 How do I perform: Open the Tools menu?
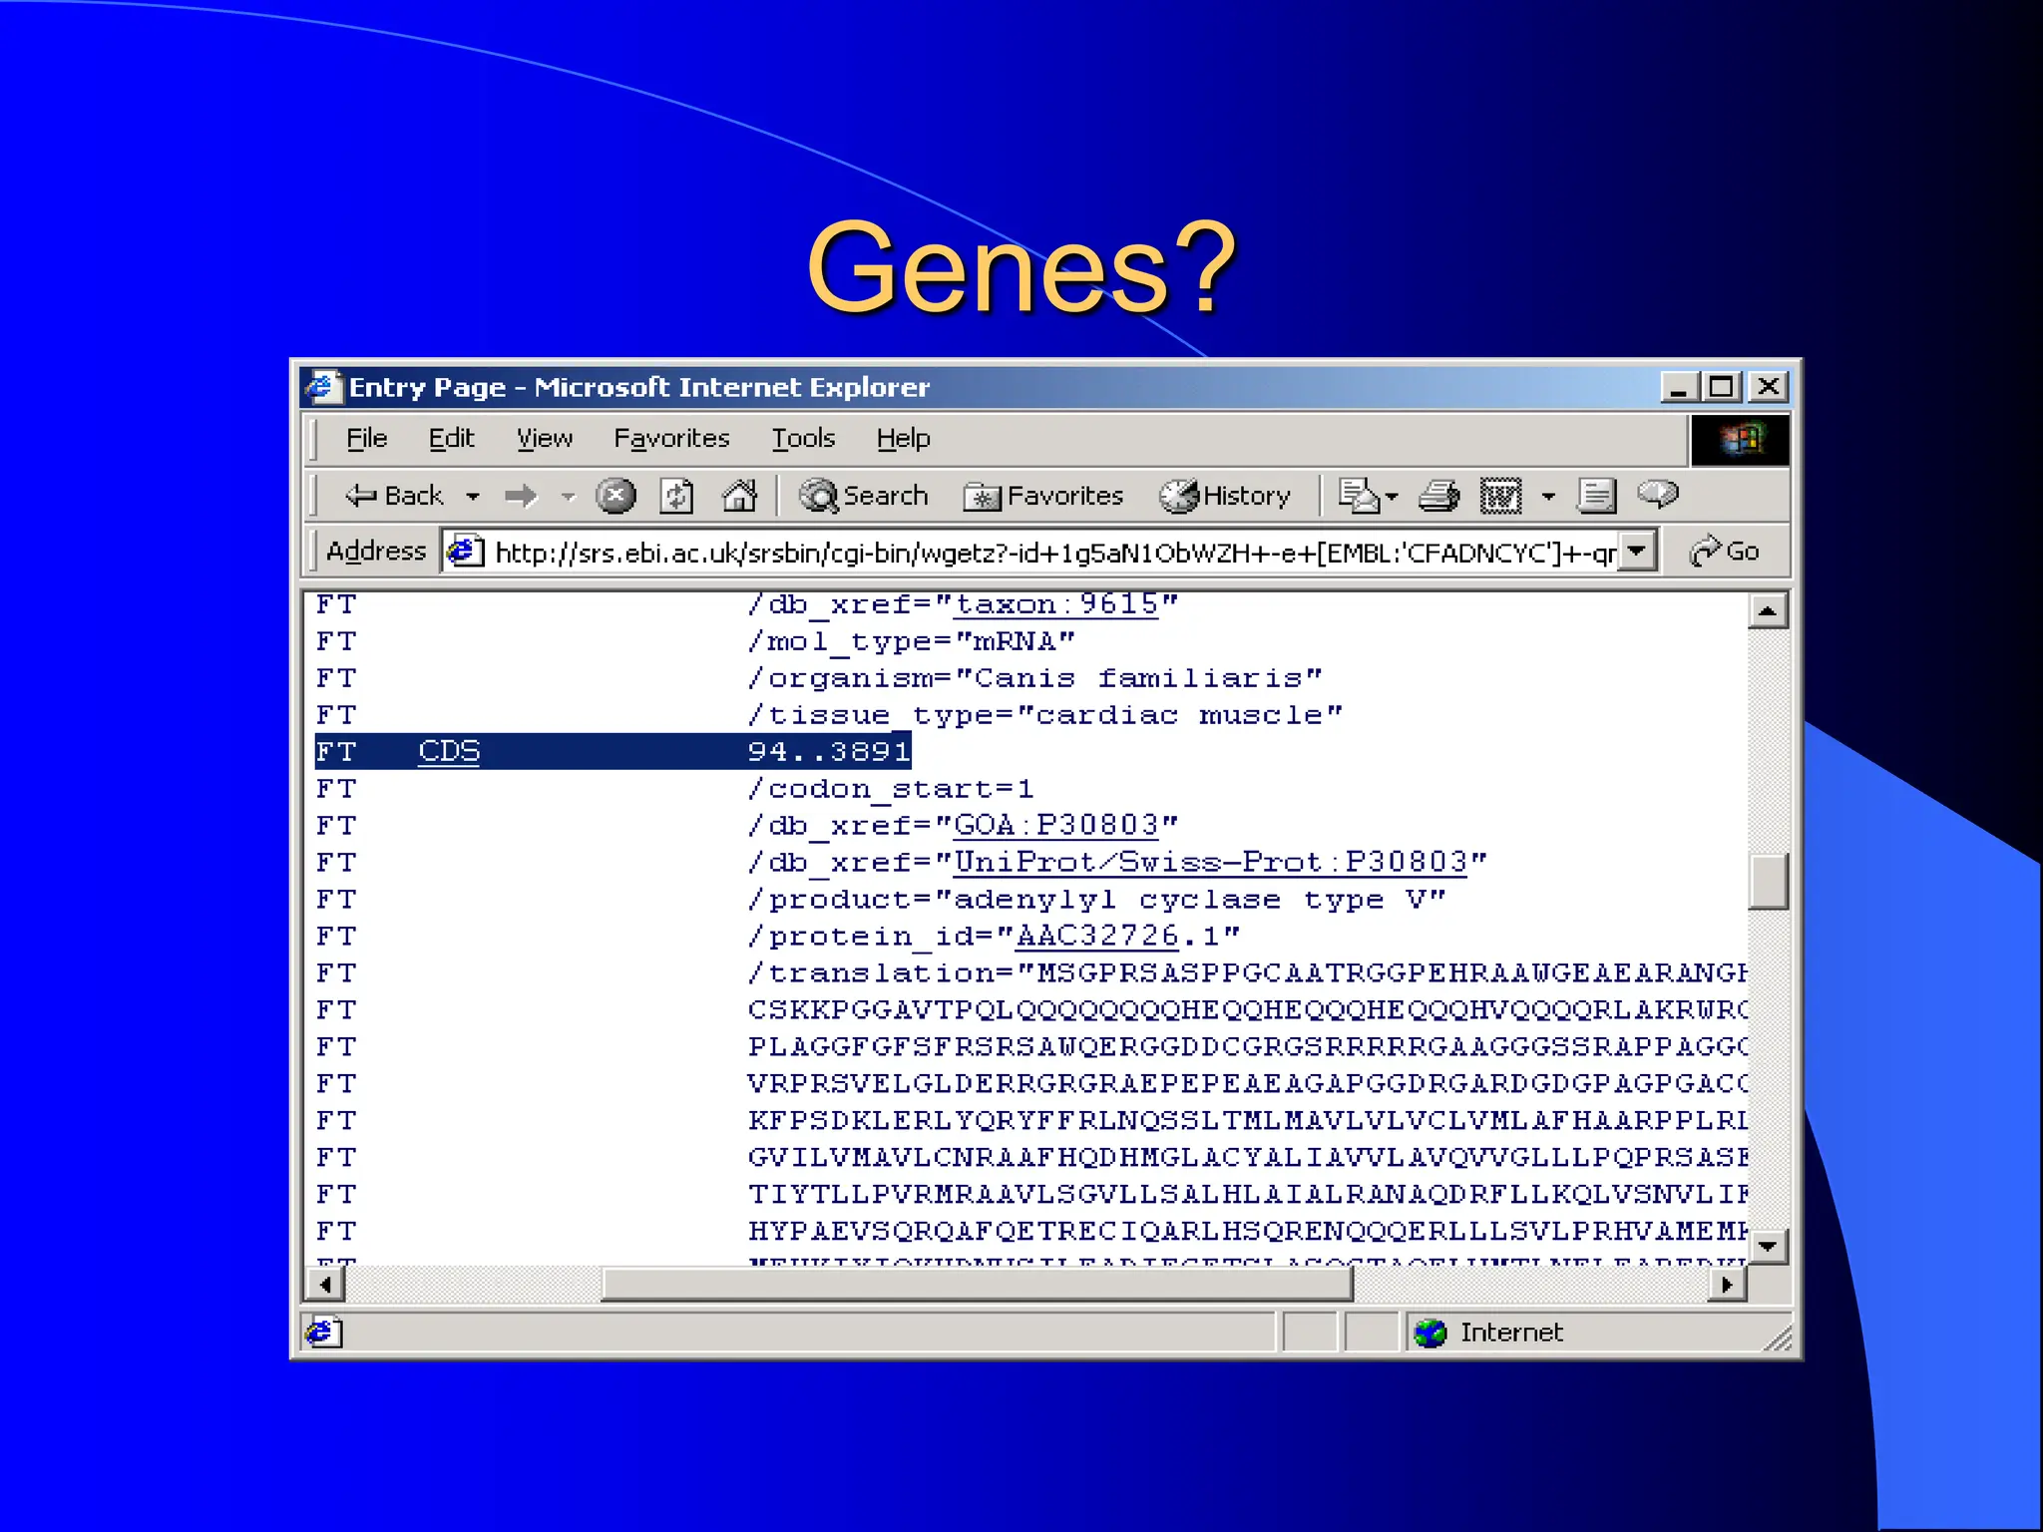(803, 438)
